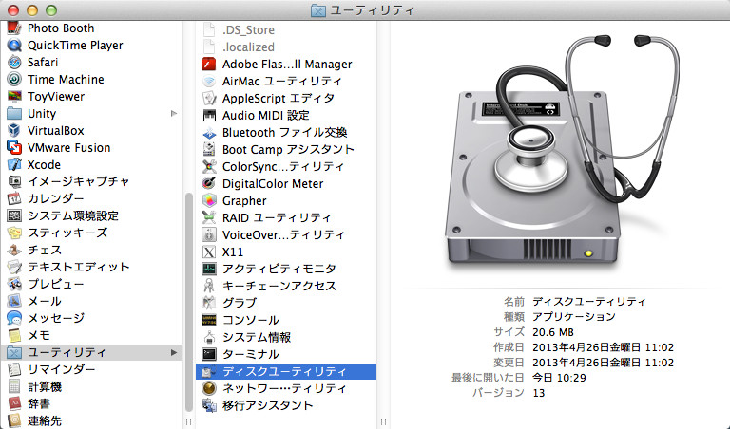Select VoiceOver ユーティリティ entry

tap(286, 234)
